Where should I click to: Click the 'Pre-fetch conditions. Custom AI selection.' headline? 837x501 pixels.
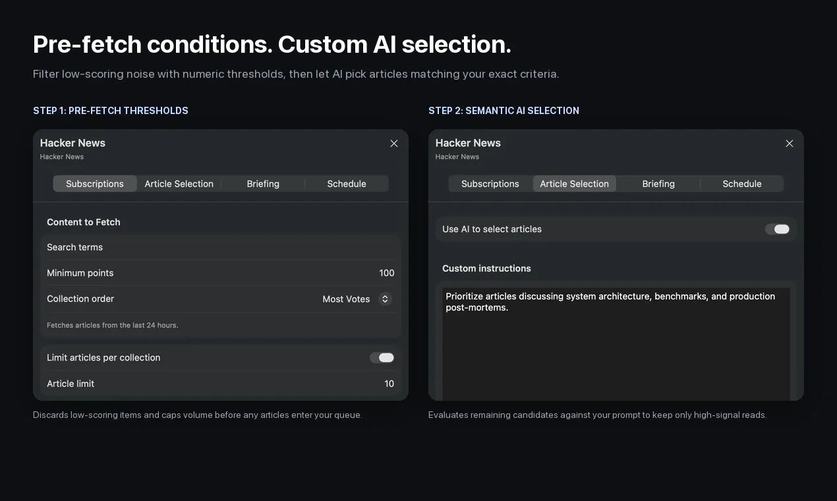[272, 44]
